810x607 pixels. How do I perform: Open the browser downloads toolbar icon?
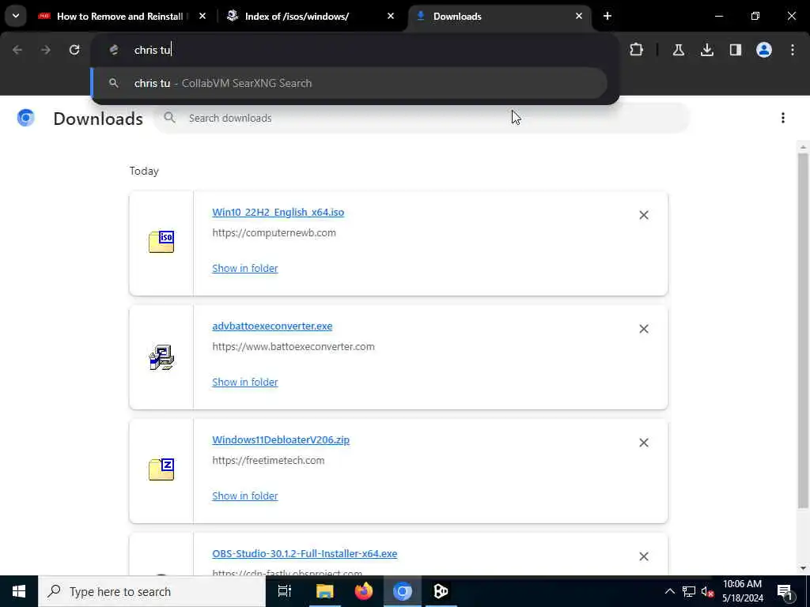(706, 50)
